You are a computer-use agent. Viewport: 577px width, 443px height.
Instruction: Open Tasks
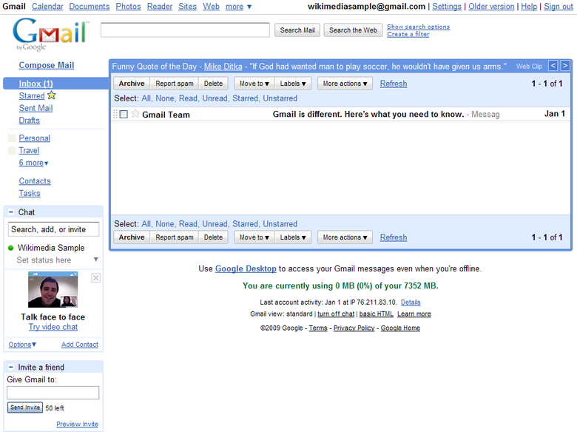coord(30,193)
